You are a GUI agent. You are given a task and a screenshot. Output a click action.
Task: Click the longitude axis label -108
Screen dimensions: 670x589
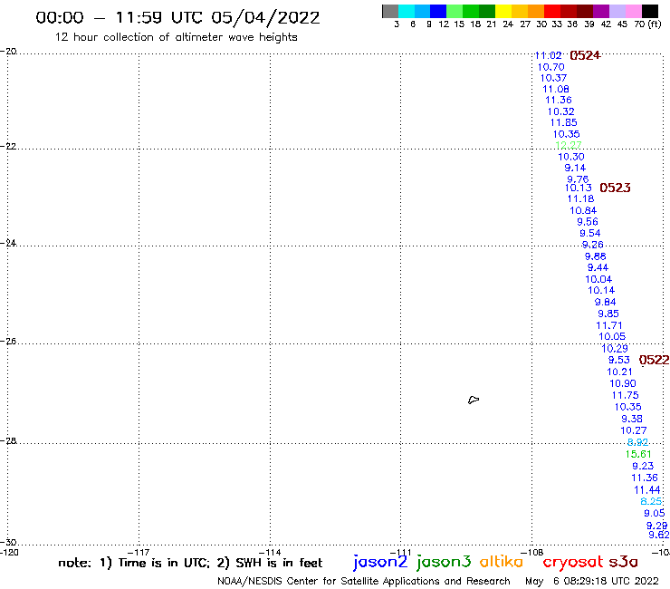[x=532, y=552]
